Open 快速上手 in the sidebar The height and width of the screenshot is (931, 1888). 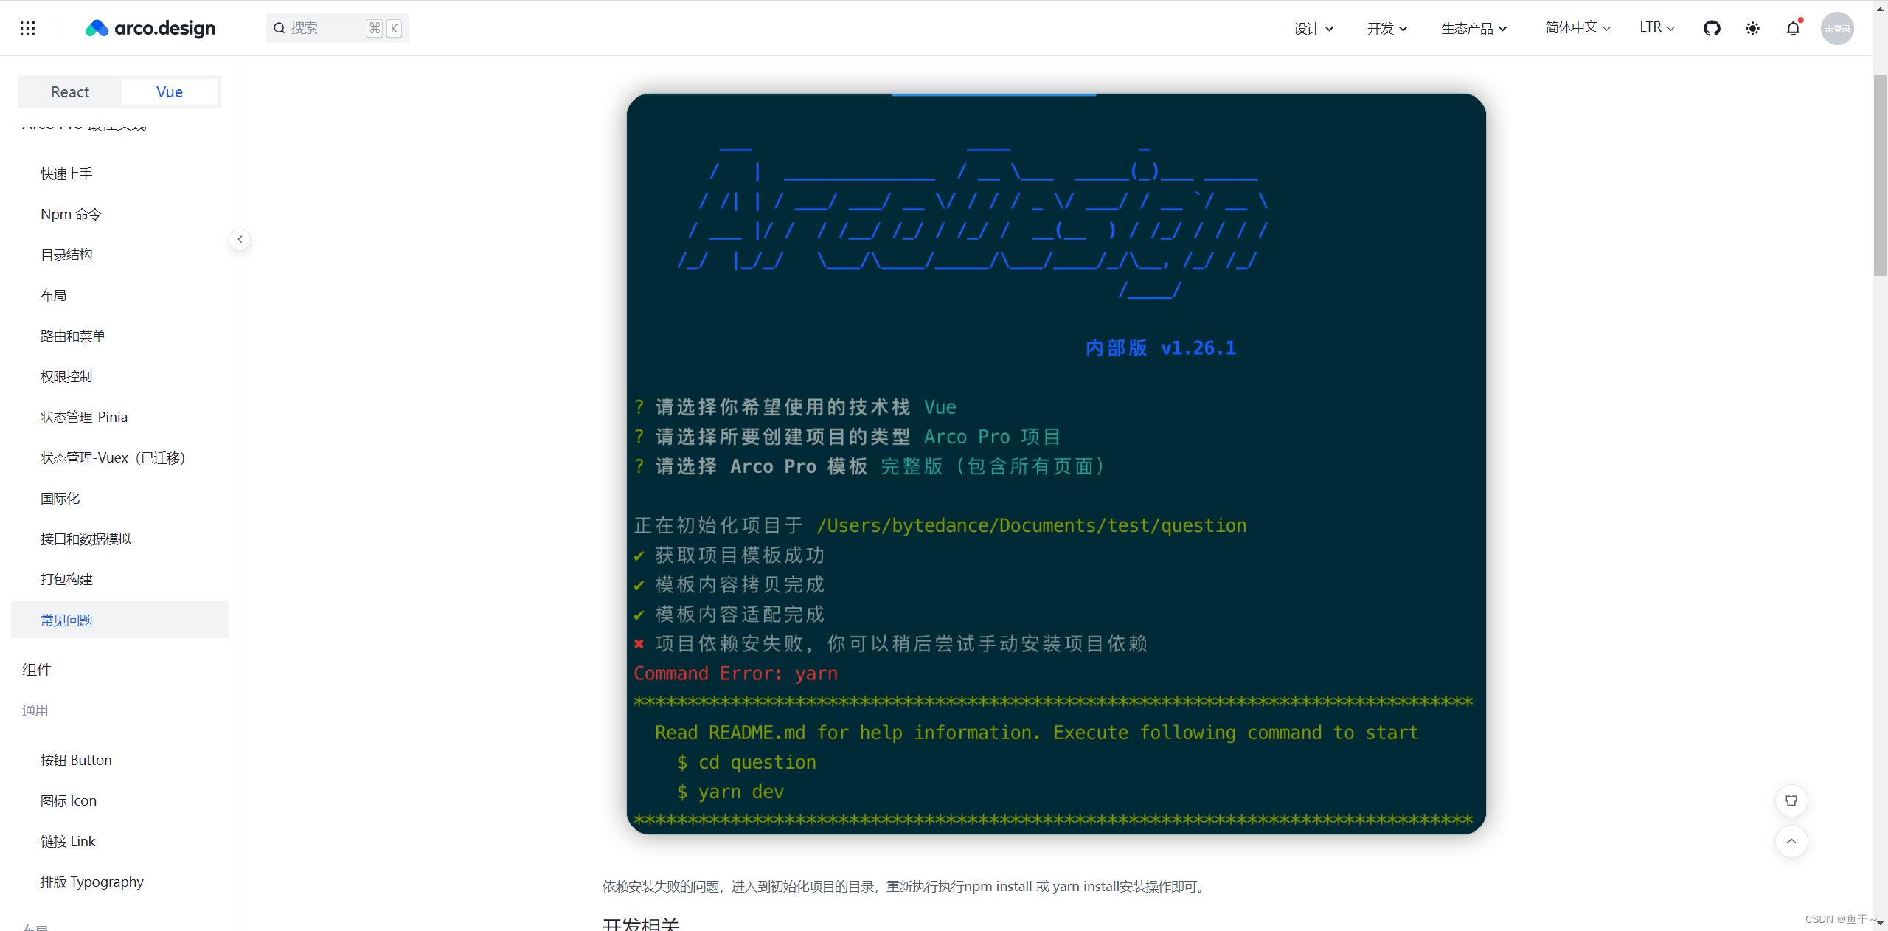pos(119,173)
